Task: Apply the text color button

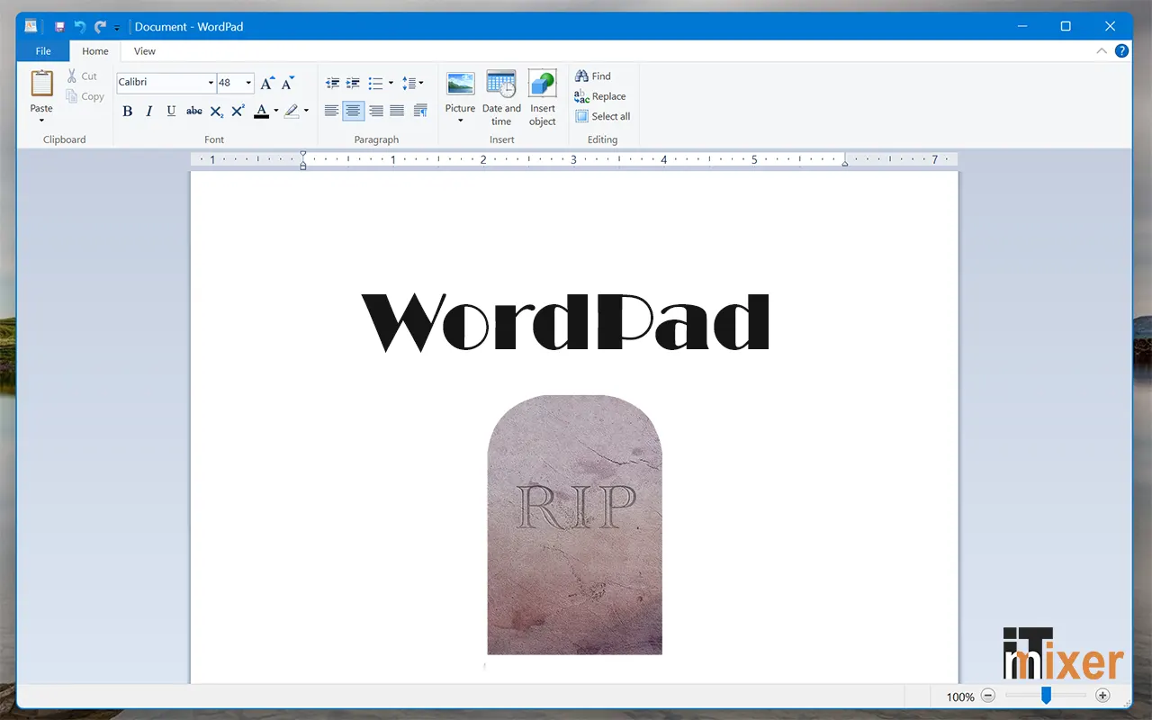Action: (261, 111)
